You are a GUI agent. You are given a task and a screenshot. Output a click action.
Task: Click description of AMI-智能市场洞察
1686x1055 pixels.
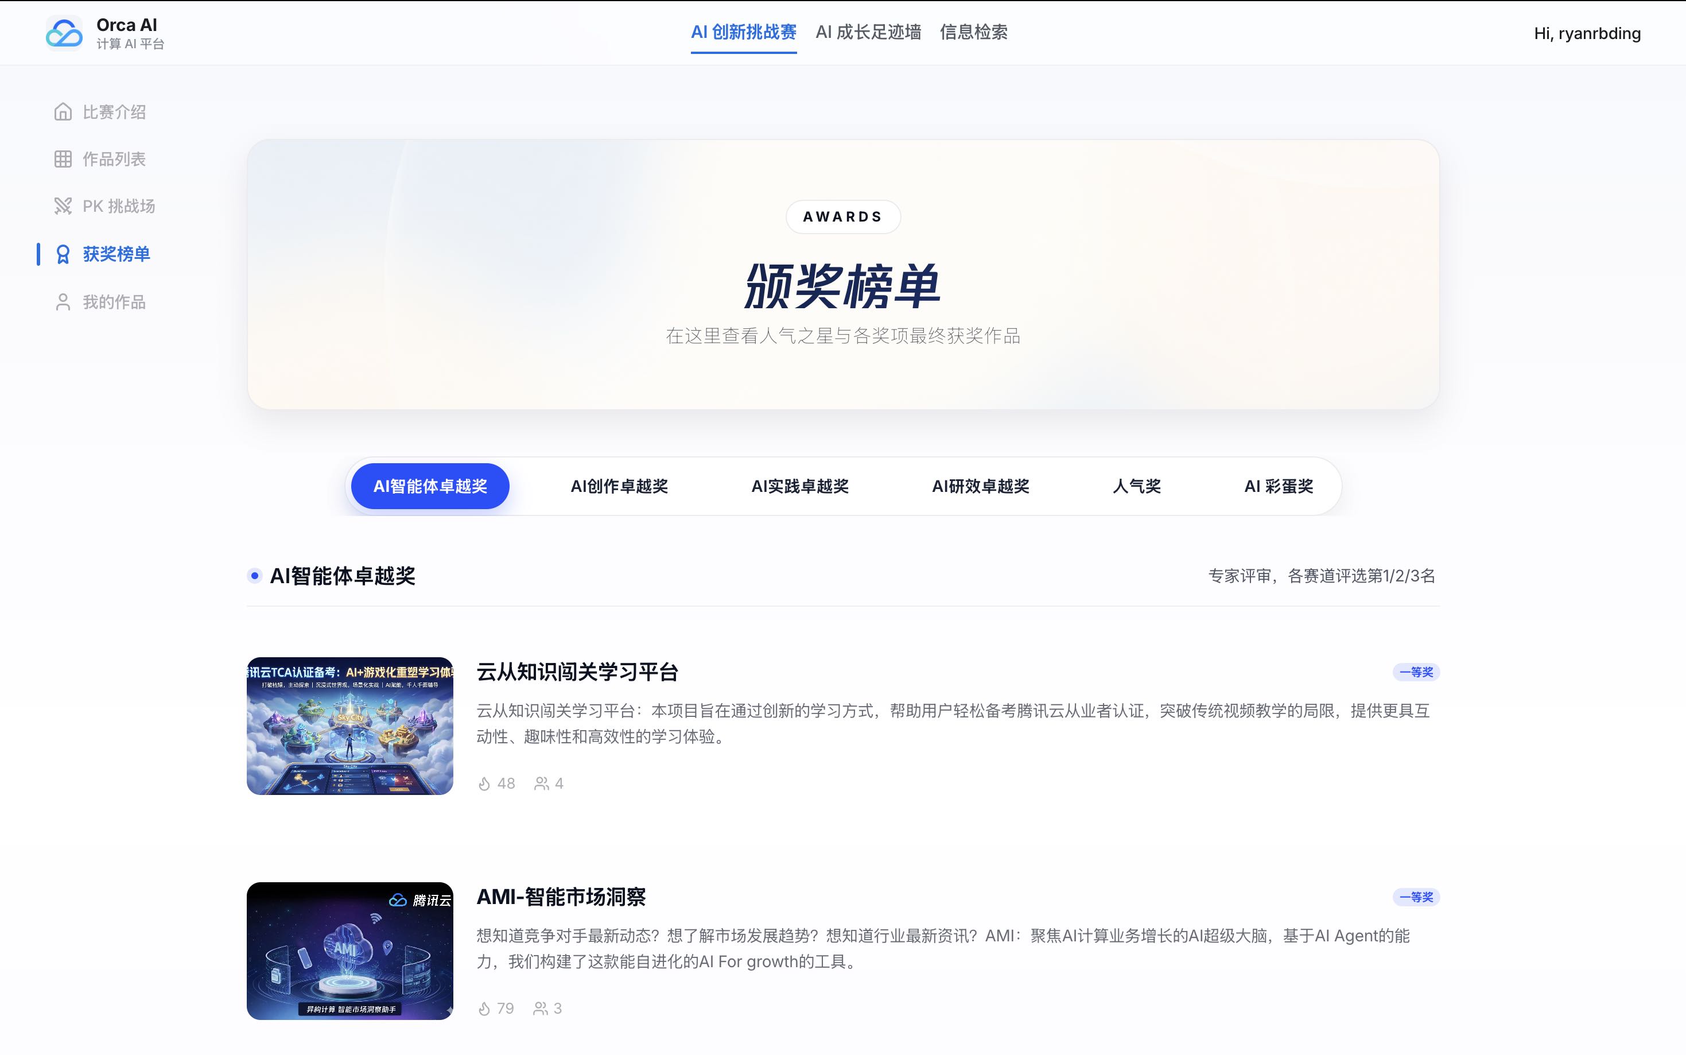943,948
